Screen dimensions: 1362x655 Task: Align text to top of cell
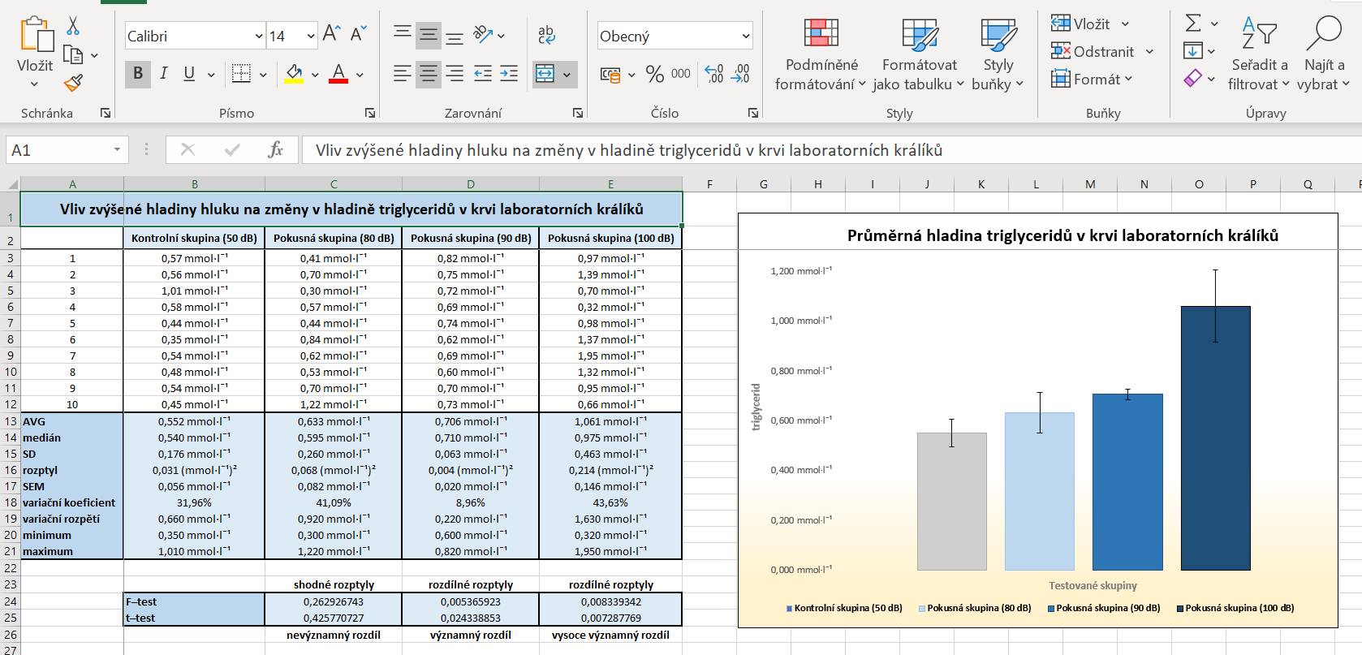[402, 34]
